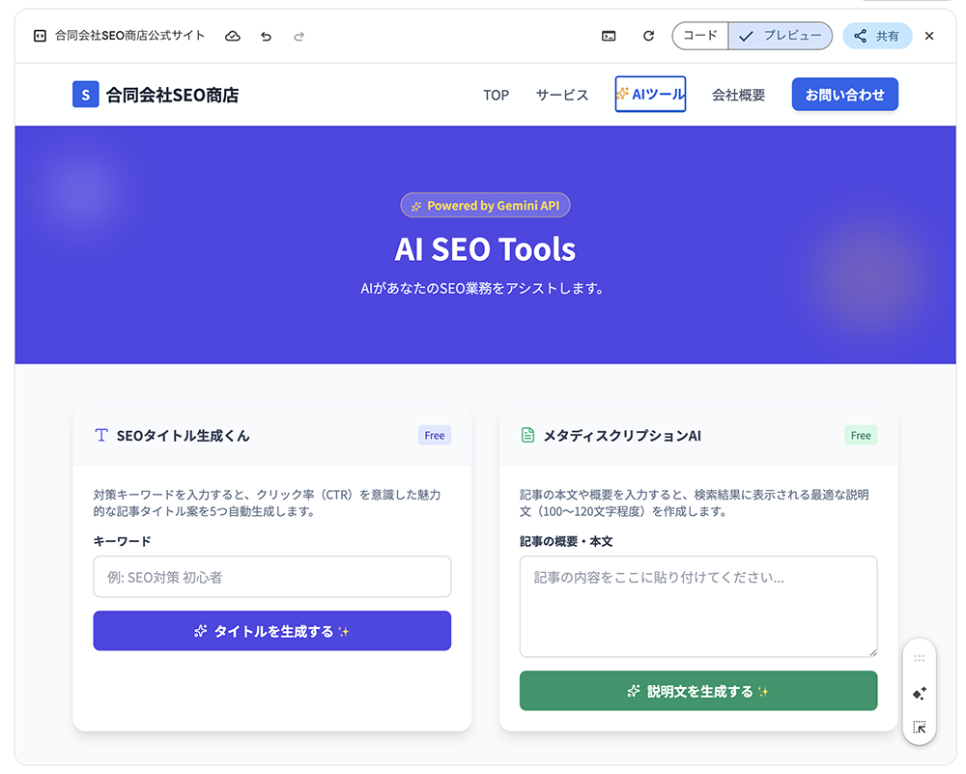Viewport: 966px width, 774px height.
Task: Click the S logo icon of 合同会社SEO商店
Action: point(86,94)
